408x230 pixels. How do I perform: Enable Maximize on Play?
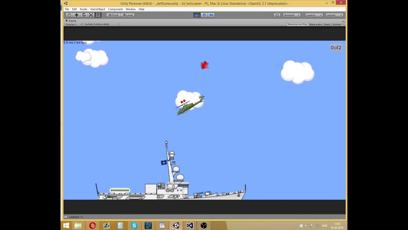coord(297,24)
